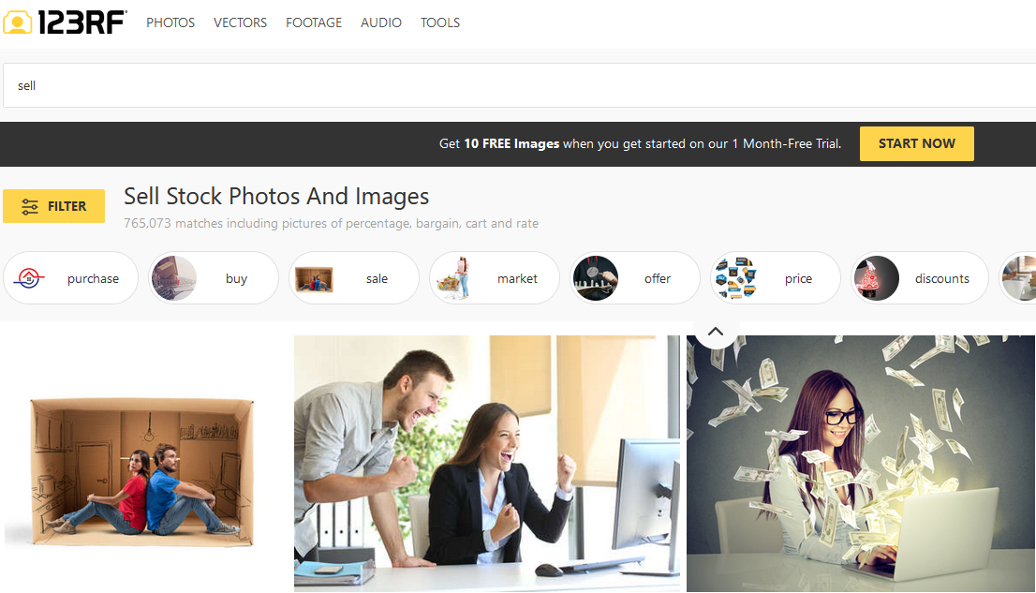
Task: Open the PHOTOS menu
Action: pos(170,22)
